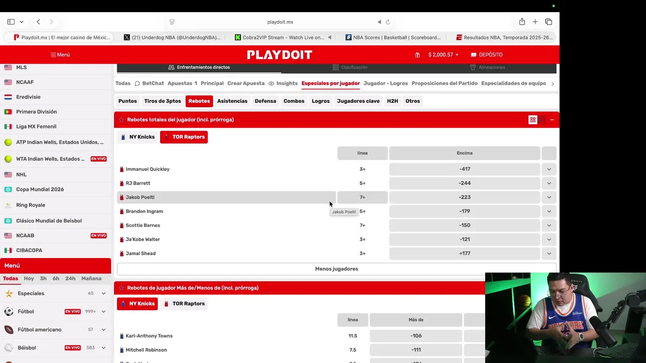The height and width of the screenshot is (363, 646).
Task: Switch to Alineaciones tab
Action: [x=488, y=68]
